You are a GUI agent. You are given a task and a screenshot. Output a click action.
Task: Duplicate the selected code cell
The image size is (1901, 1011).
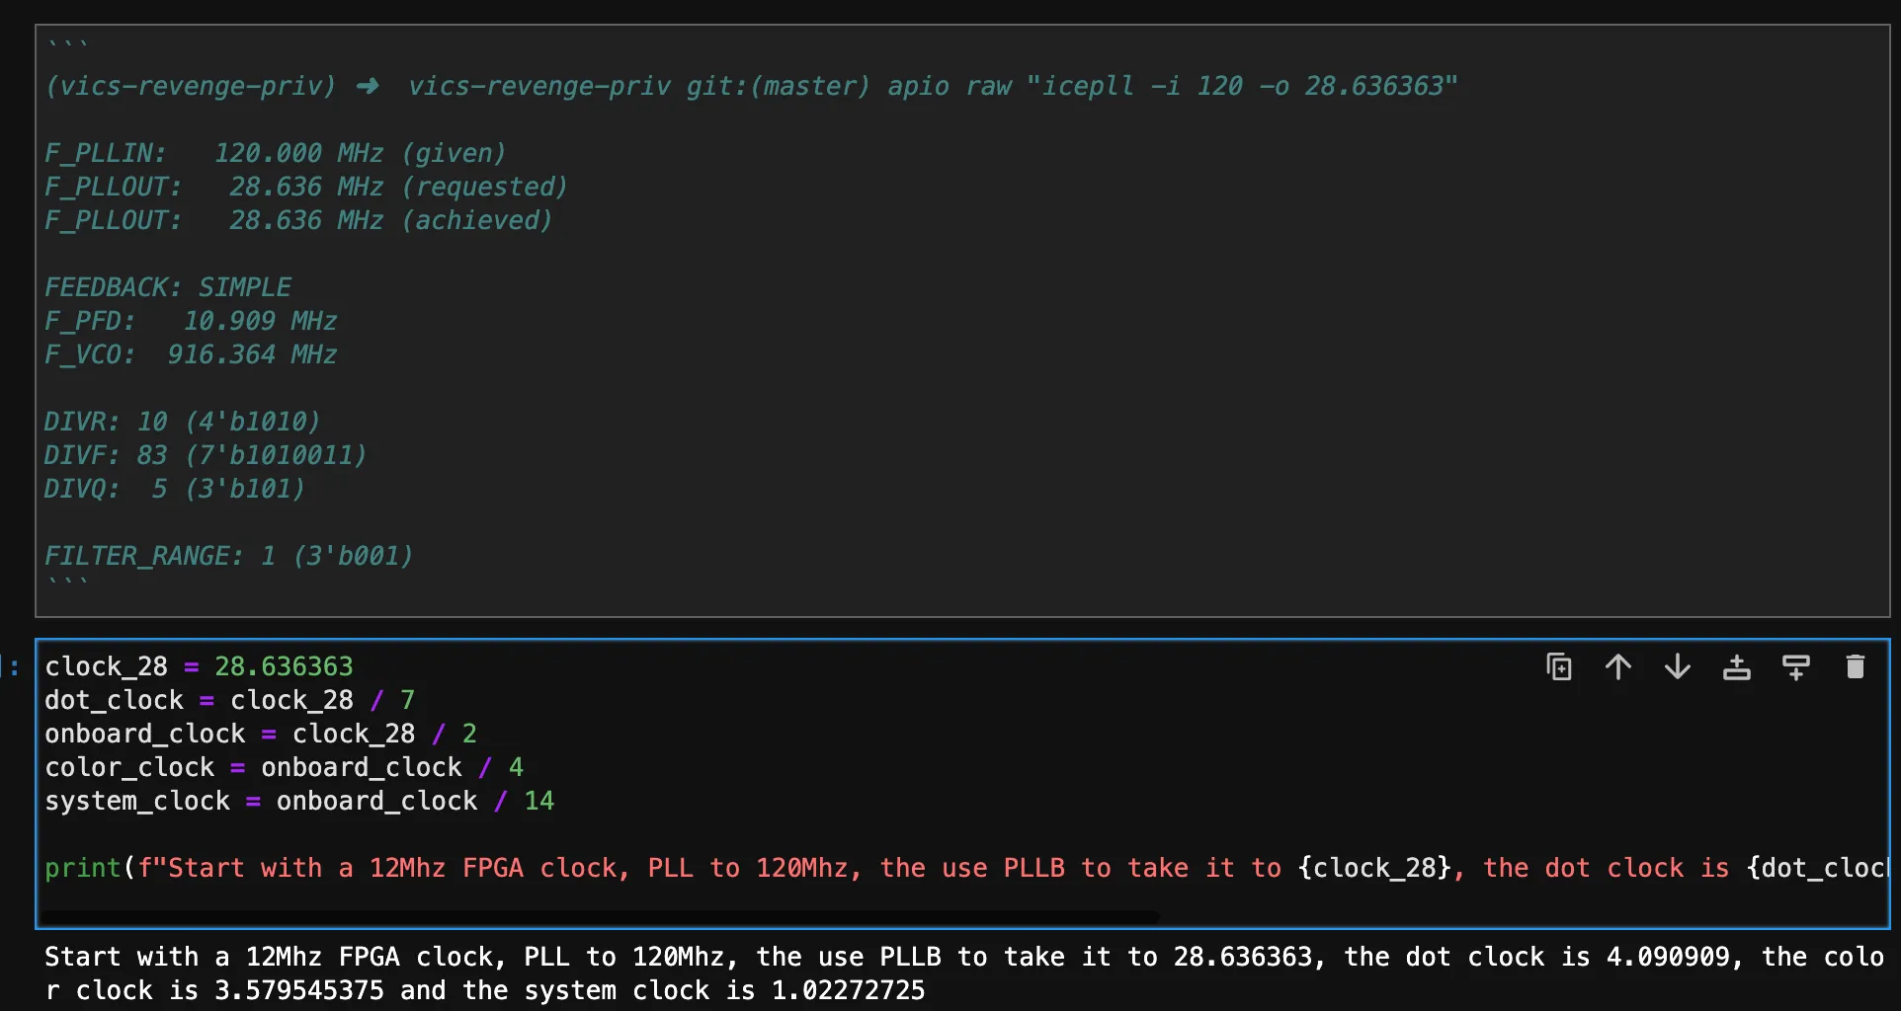point(1558,667)
